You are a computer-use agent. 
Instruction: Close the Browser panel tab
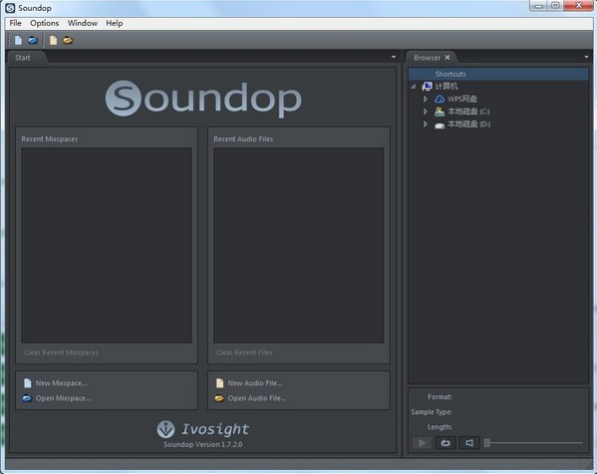448,58
